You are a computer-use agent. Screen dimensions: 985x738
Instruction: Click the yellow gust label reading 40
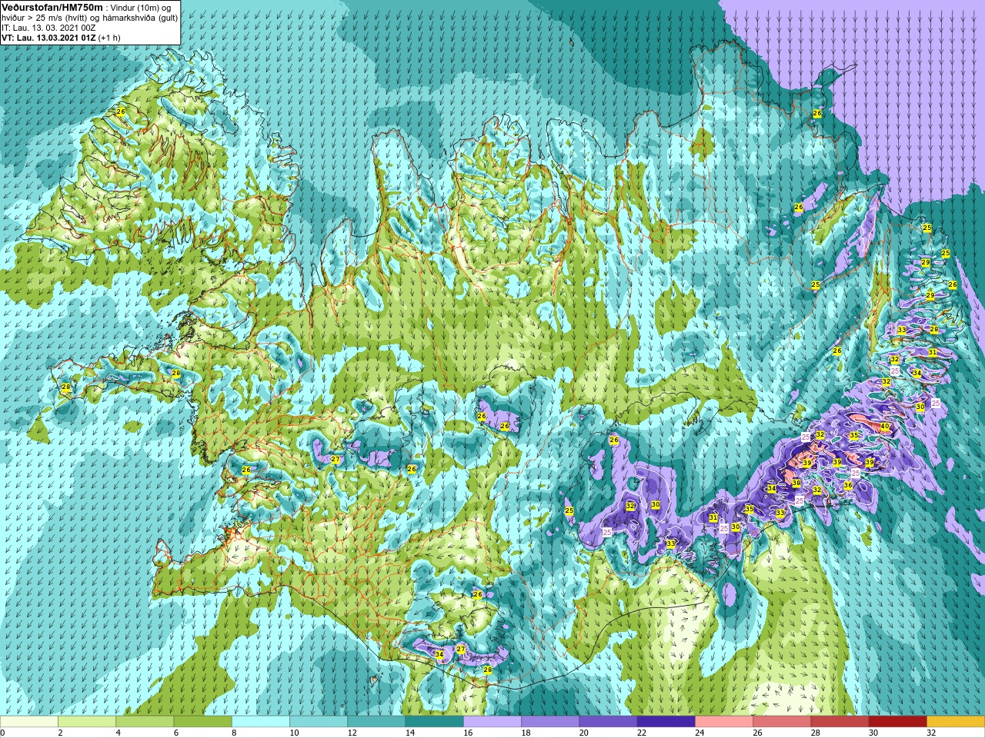point(885,427)
